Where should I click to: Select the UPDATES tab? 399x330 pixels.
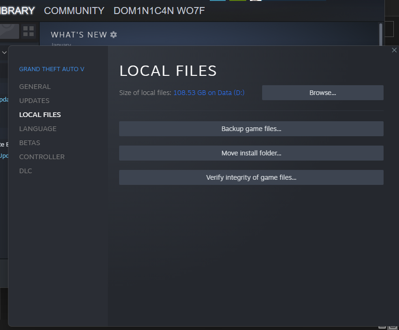35,101
